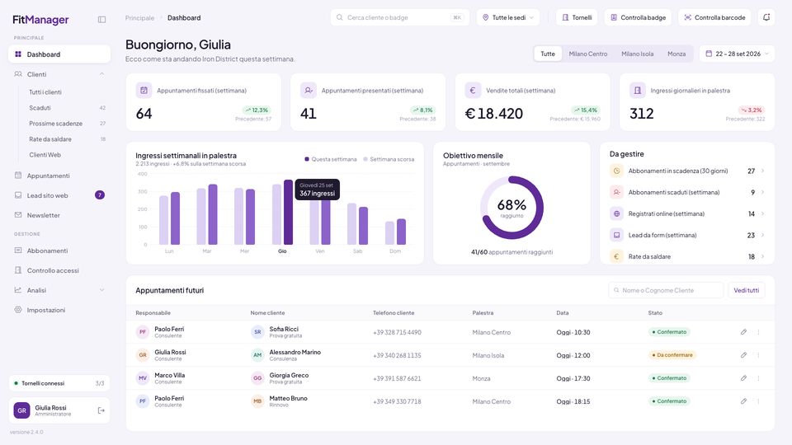Open the notifications bell
792x445 pixels.
(x=766, y=17)
